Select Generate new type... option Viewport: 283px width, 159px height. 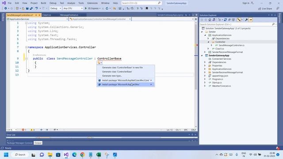(126, 76)
